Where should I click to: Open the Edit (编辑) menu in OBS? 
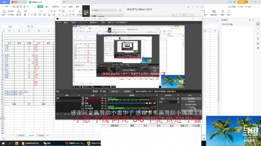66,22
